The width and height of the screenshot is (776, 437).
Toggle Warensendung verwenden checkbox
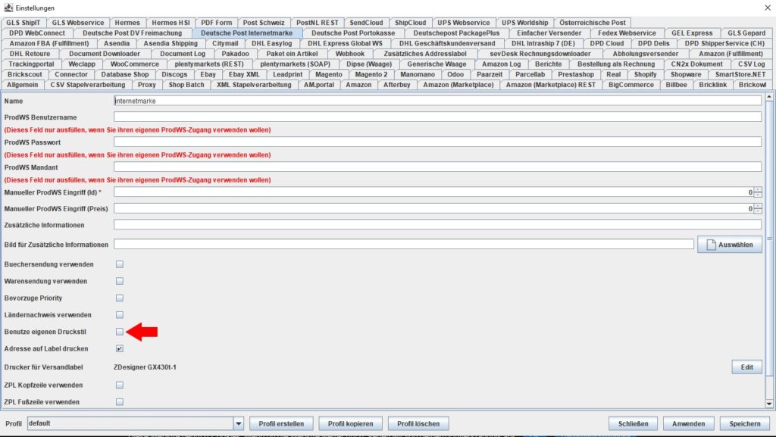click(x=120, y=281)
